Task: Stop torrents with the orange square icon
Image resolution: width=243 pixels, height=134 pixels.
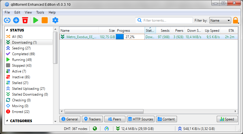Action: click(x=45, y=20)
